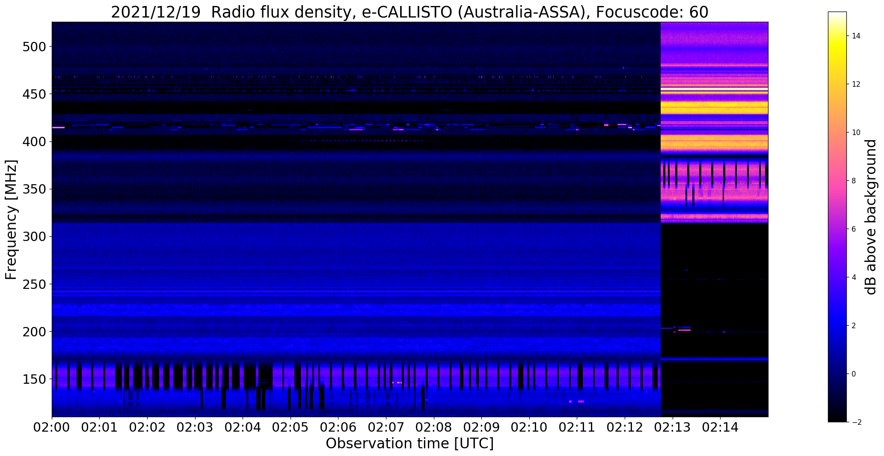
Task: Click the 250 frequency tick label
Action: coord(34,284)
